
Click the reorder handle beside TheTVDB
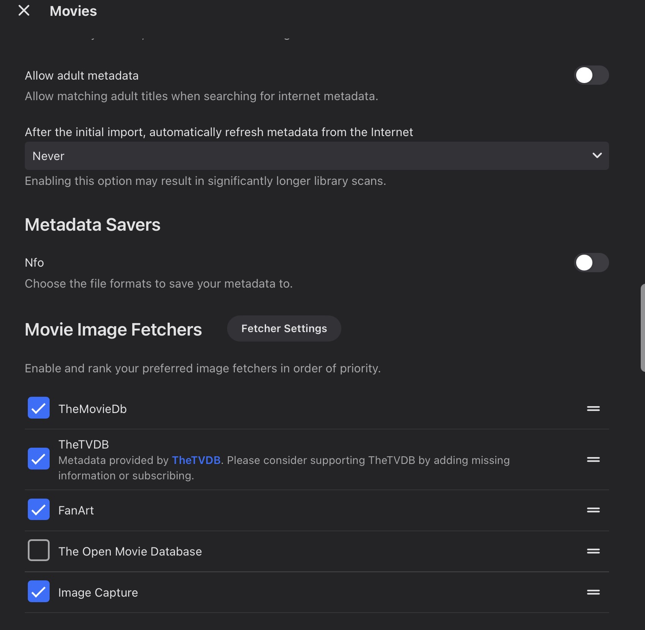[593, 460]
